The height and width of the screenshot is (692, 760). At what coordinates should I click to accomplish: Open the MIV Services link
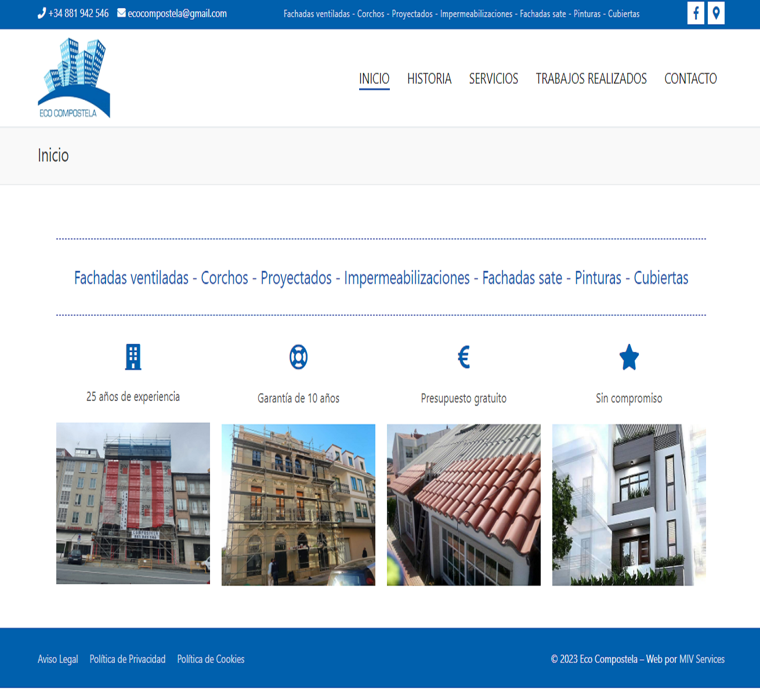[702, 659]
